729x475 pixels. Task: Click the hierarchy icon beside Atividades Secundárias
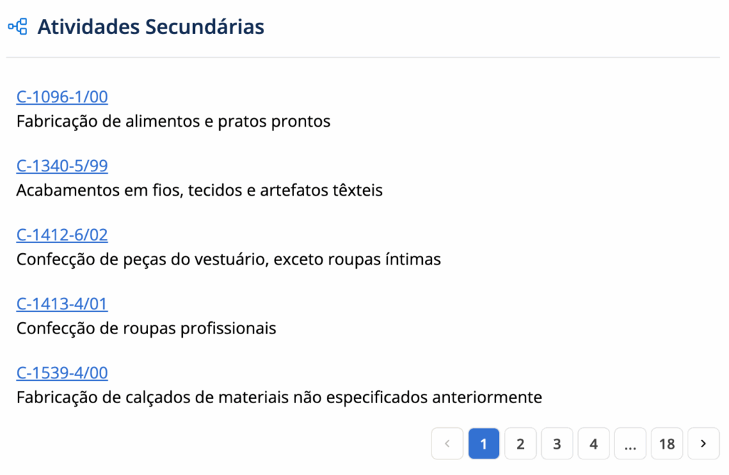click(18, 27)
